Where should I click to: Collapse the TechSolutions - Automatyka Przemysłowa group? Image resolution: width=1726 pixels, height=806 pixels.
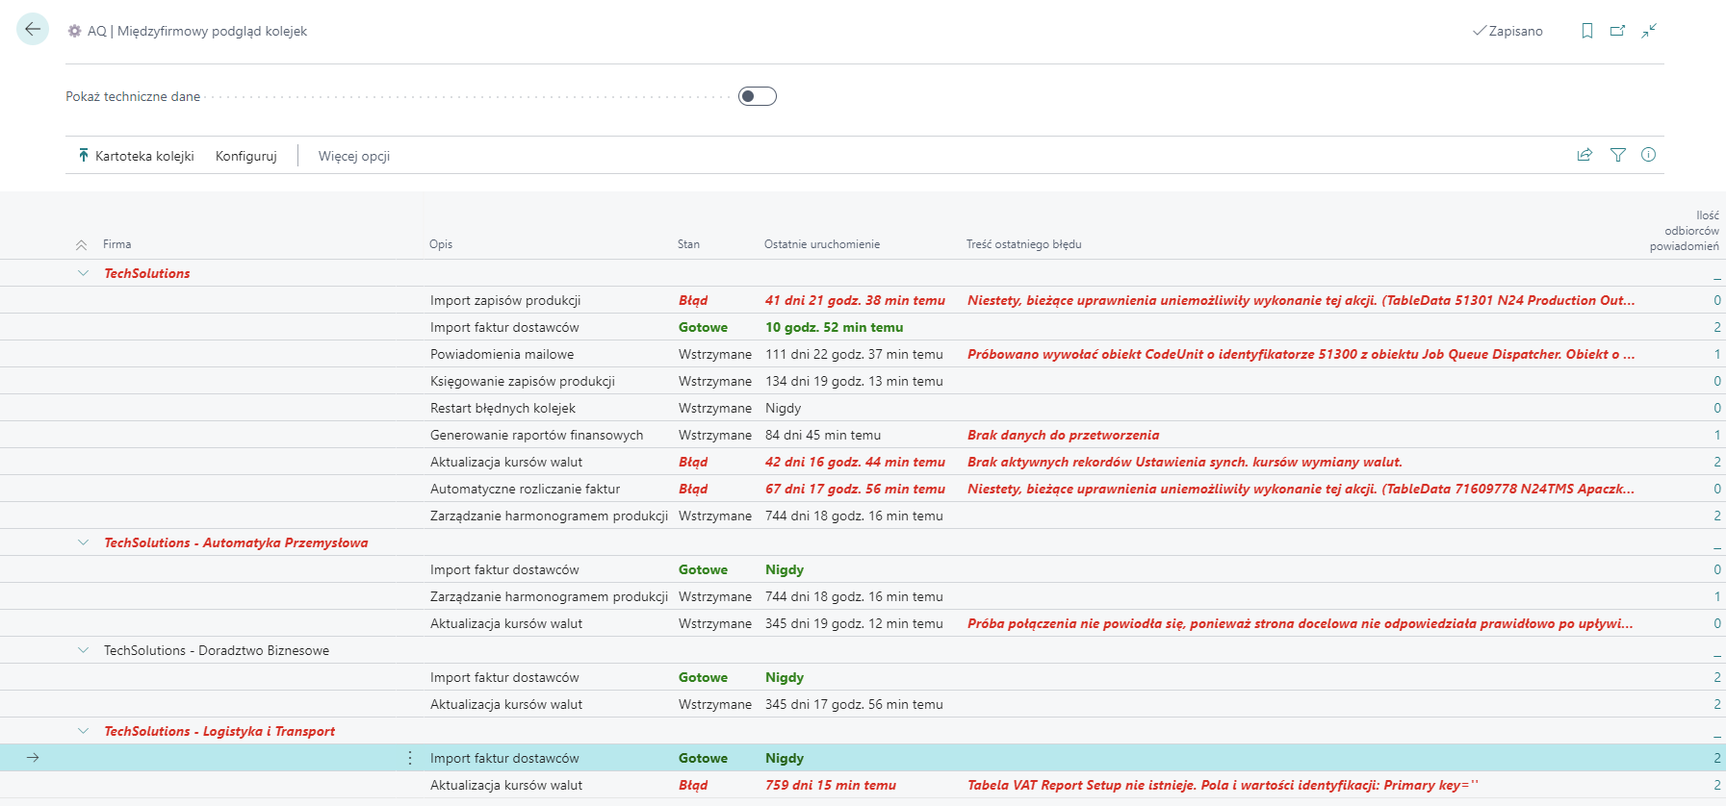coord(83,542)
